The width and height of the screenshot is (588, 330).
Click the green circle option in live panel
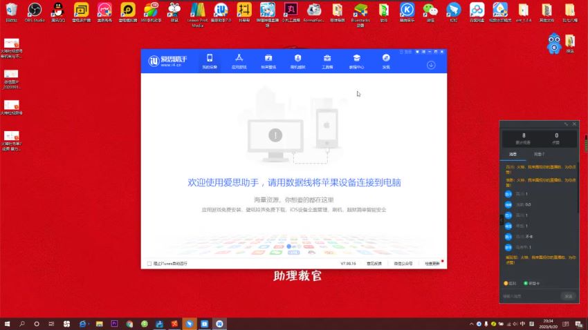tap(531, 284)
